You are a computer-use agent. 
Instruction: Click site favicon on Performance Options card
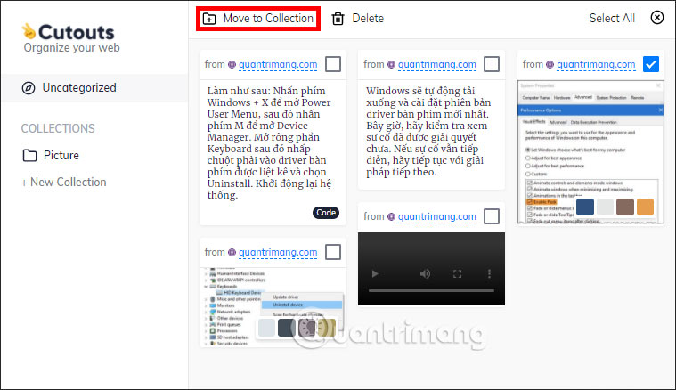coord(550,65)
